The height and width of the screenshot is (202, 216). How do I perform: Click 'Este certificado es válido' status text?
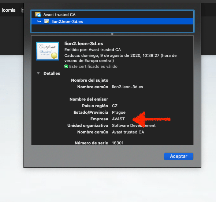(93, 66)
